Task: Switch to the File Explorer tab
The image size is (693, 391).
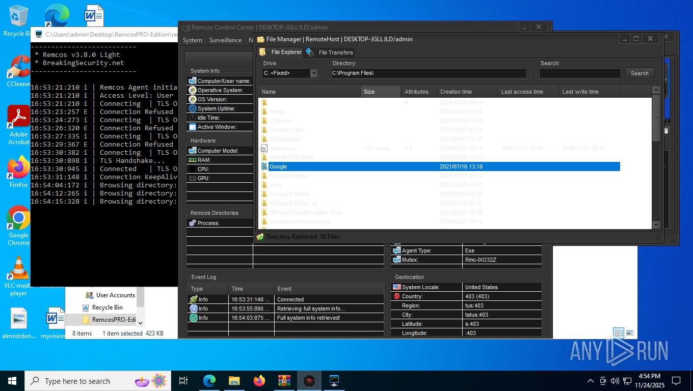Action: (x=281, y=52)
